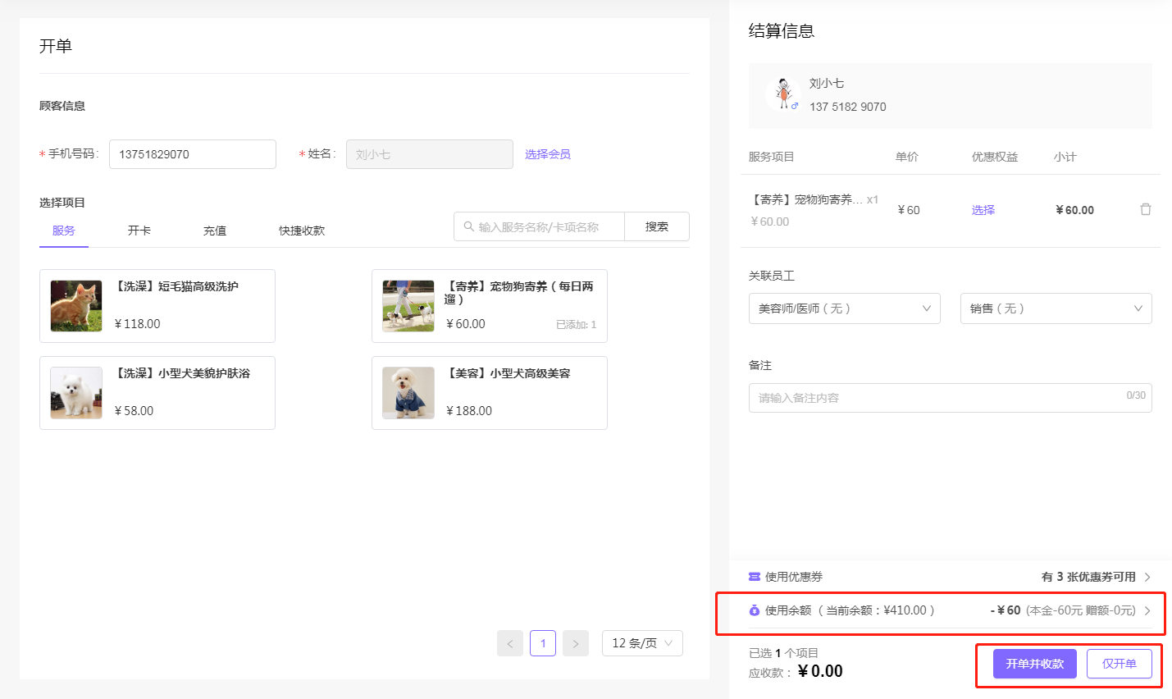Click the dog walking thumbnail
This screenshot has height=699, width=1172.
click(x=408, y=306)
